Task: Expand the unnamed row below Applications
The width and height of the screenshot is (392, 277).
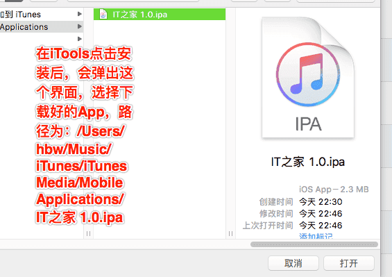Action: (80, 39)
